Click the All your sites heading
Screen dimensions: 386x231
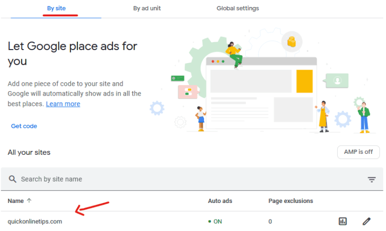point(29,152)
